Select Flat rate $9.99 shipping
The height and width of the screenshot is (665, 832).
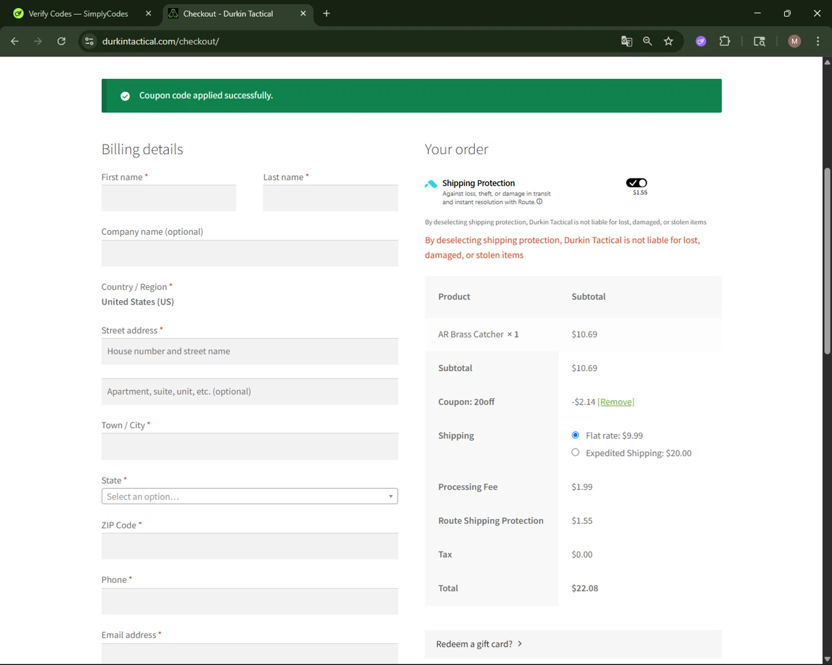point(575,435)
